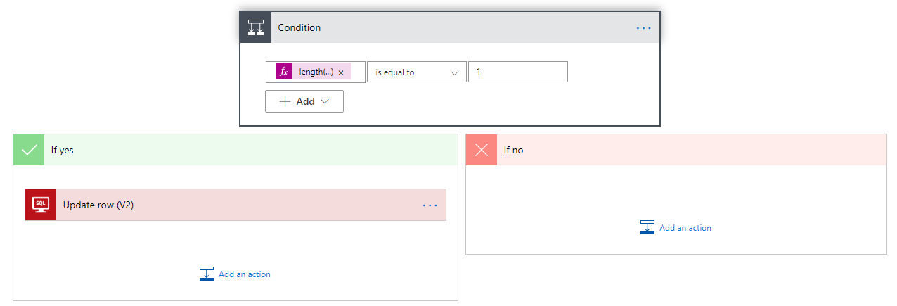Click the length(...) token text
This screenshot has height=306, width=897.
pos(316,72)
